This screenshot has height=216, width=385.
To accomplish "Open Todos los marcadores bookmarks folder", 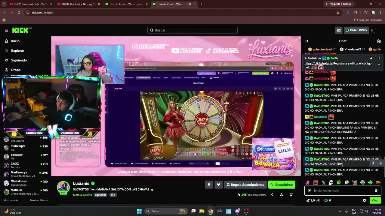I will 368,20.
